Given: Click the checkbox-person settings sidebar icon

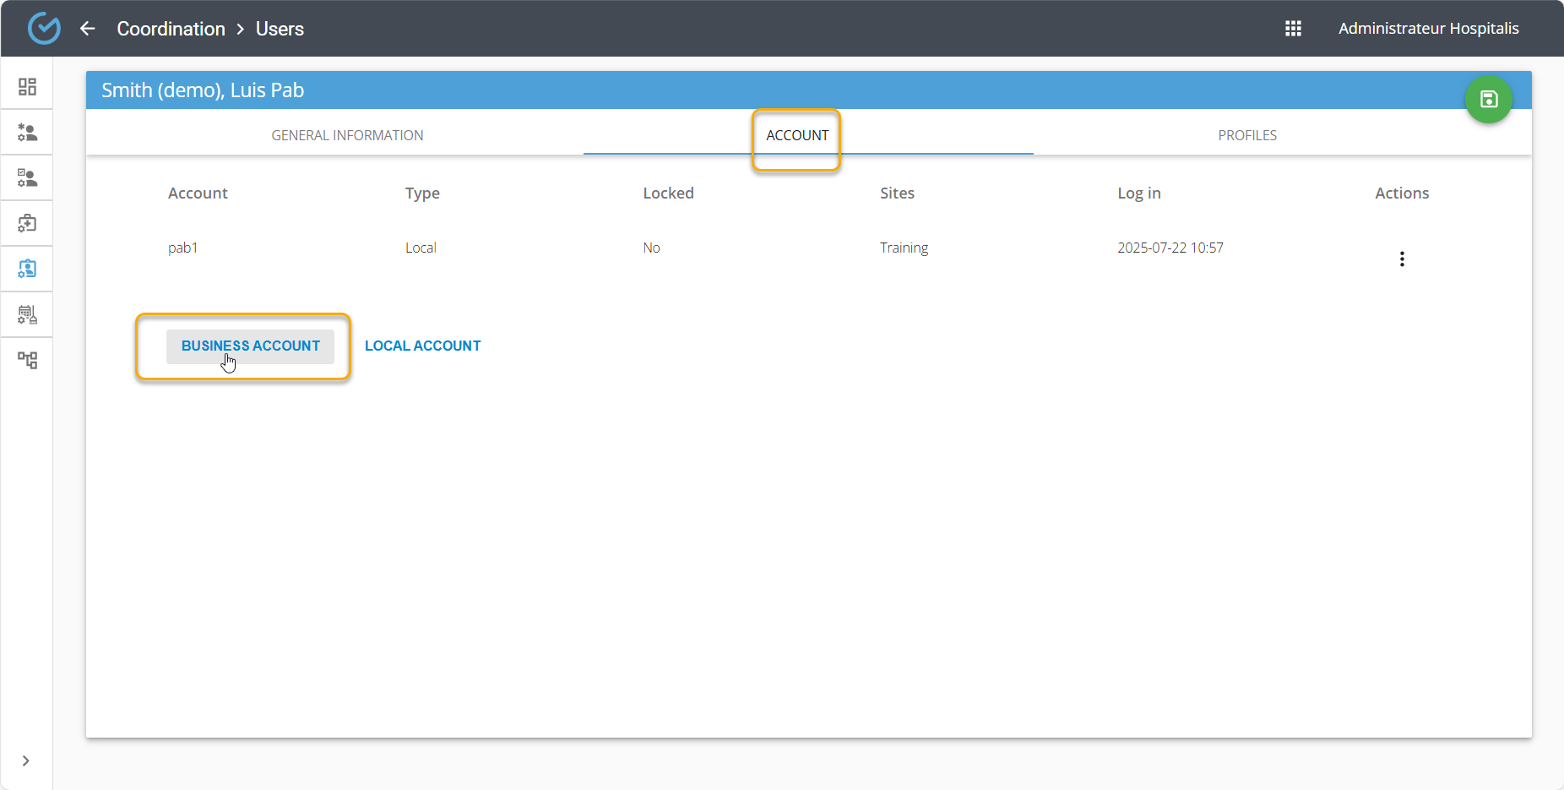Looking at the screenshot, I should tap(27, 178).
